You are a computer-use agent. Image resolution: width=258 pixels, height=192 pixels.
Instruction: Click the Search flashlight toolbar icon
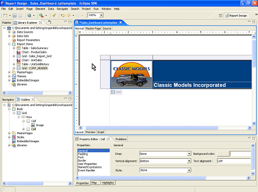tap(54, 16)
